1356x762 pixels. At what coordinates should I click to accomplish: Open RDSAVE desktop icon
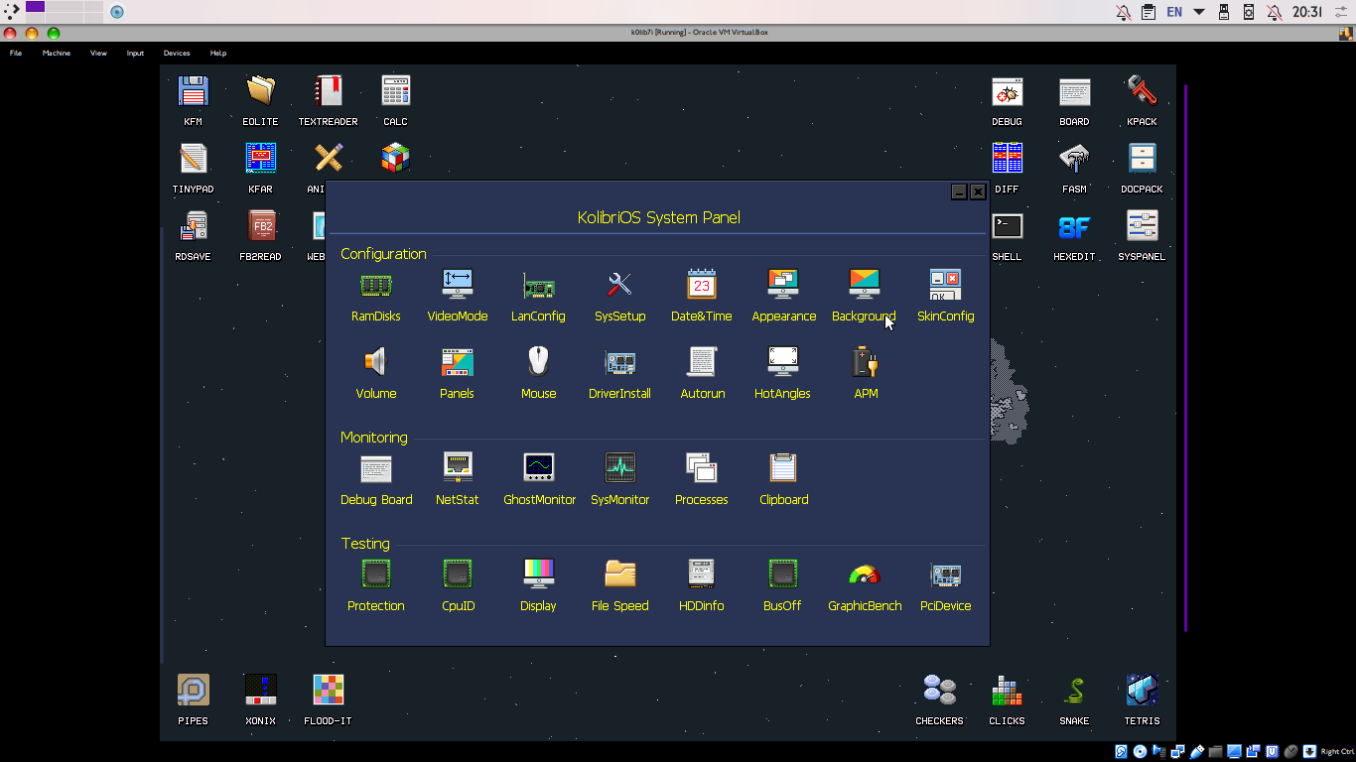click(x=193, y=226)
